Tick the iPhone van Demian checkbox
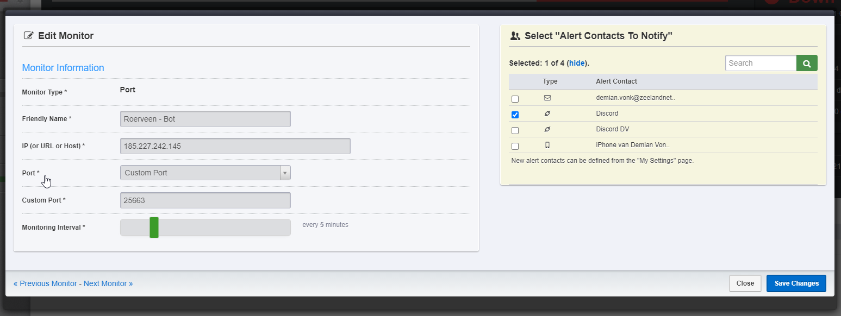 (515, 146)
